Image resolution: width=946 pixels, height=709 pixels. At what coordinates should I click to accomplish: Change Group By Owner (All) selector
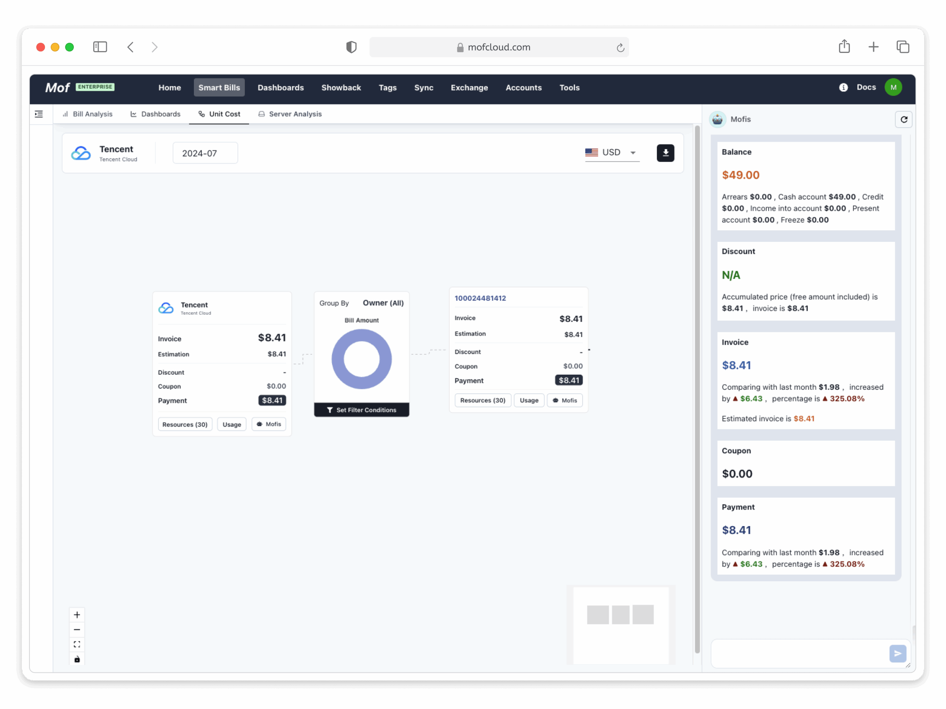coord(383,303)
